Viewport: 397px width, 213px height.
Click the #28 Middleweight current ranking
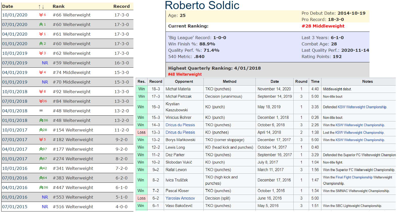[323, 26]
